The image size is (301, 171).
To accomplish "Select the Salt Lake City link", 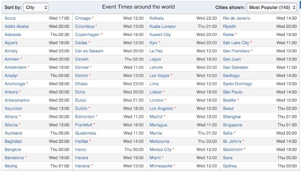I will 236,43.
